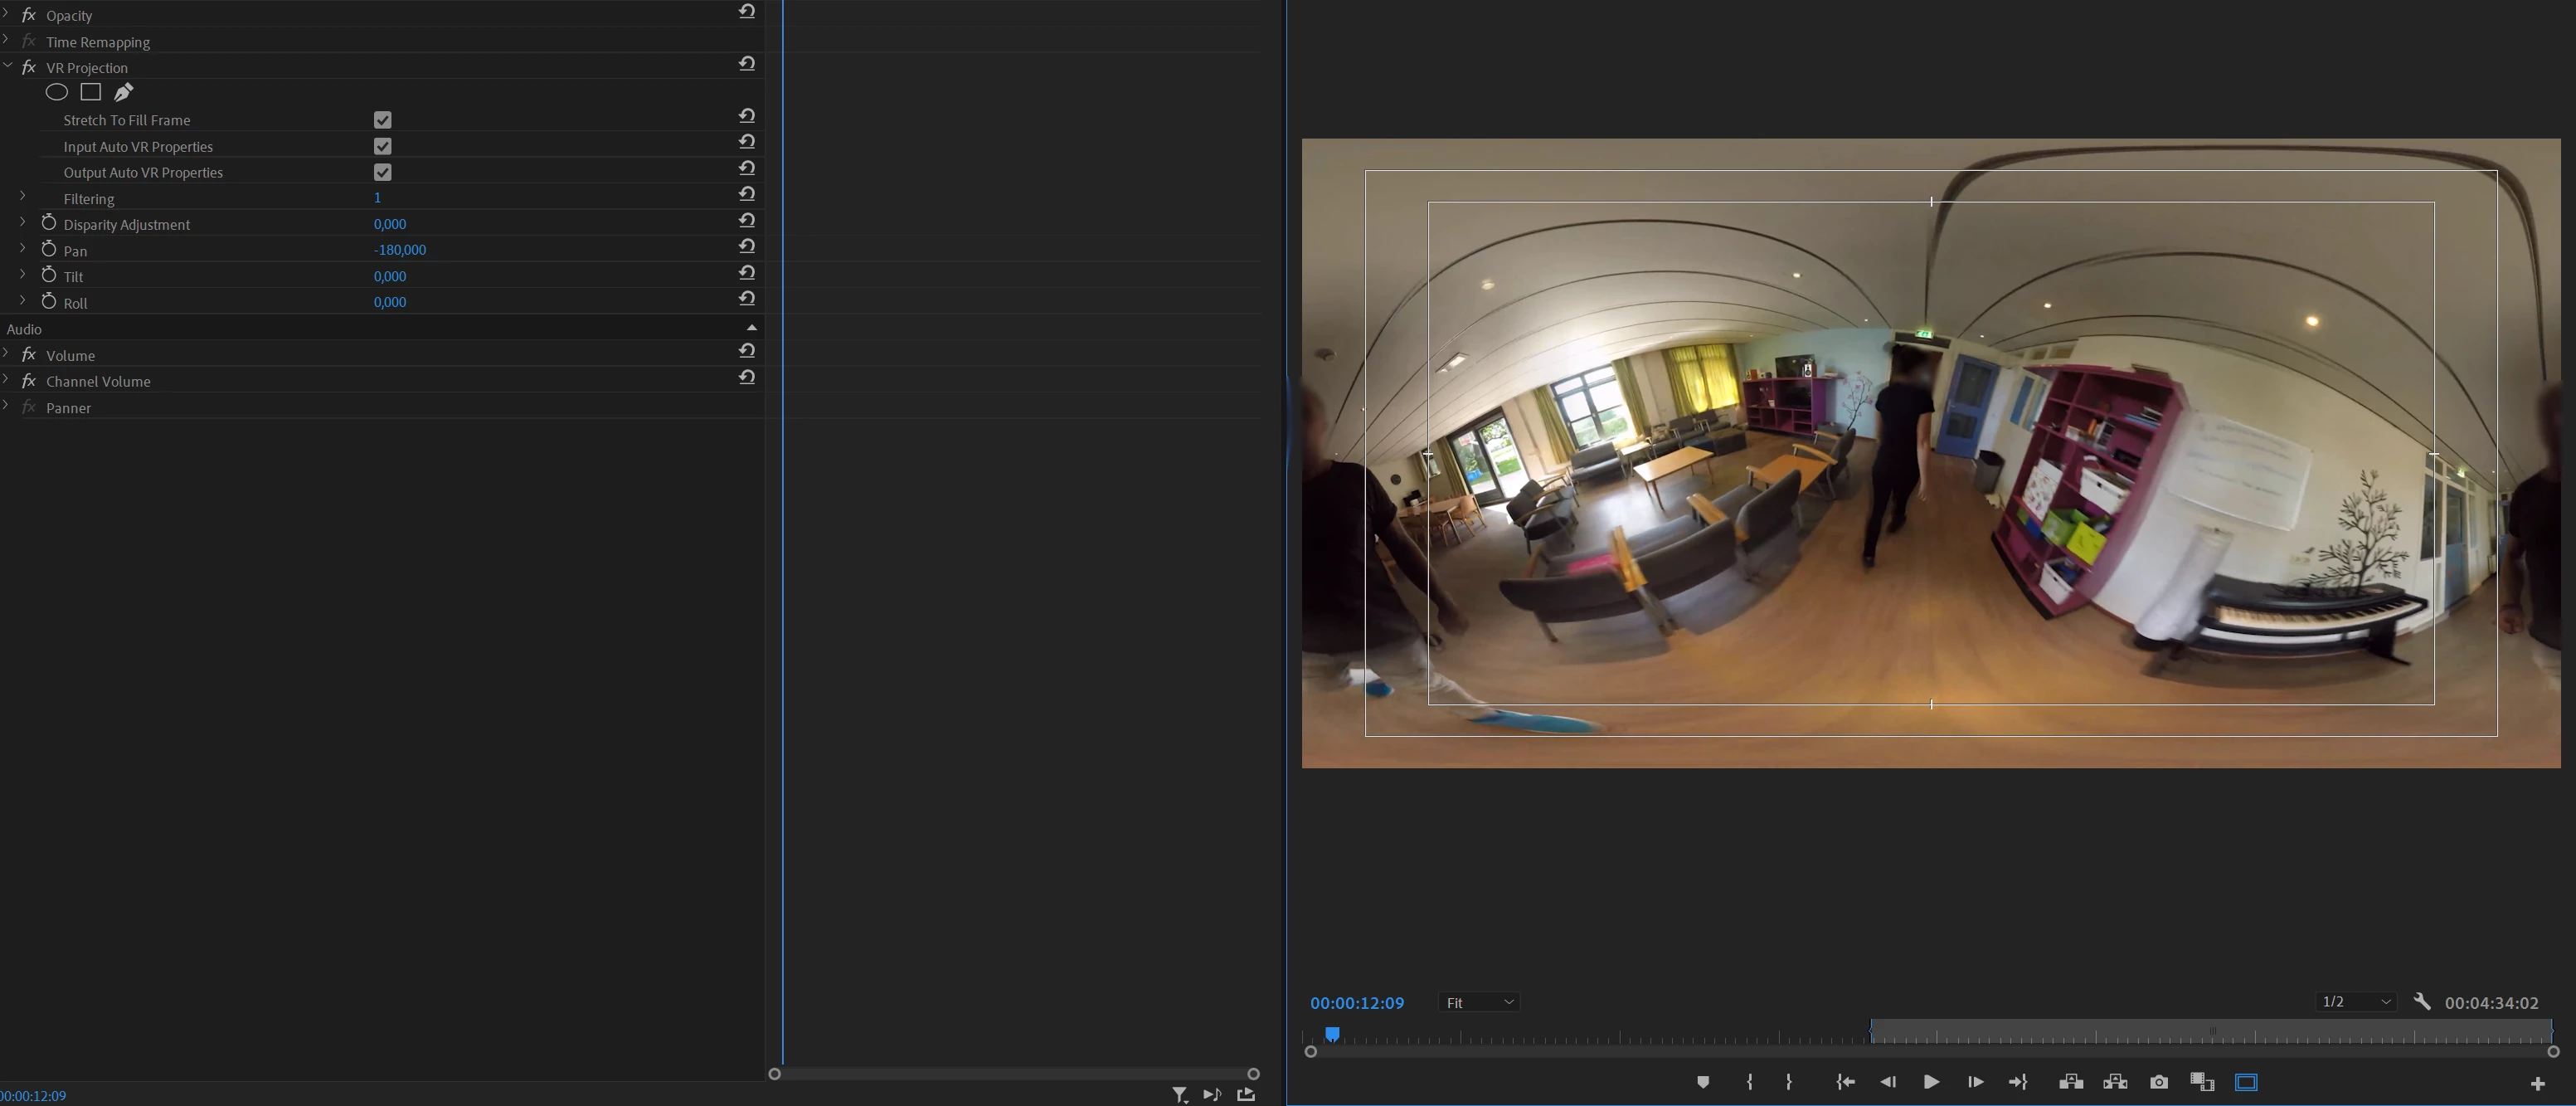Expand the Volume audio effect

coord(7,354)
